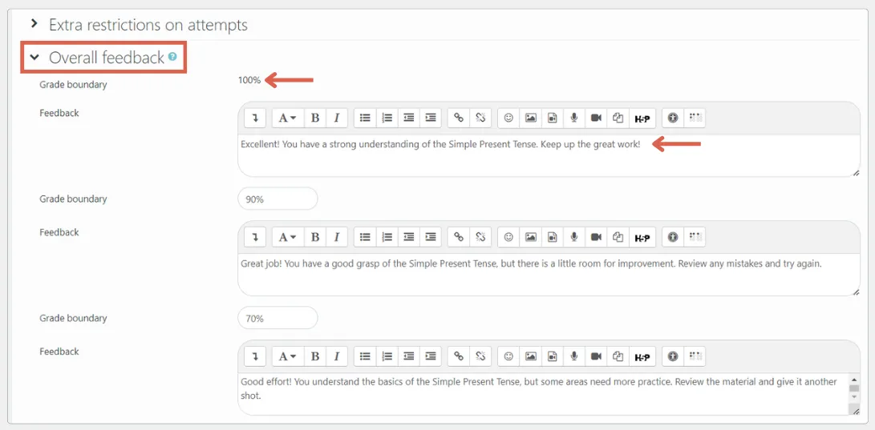The height and width of the screenshot is (430, 875).
Task: Open paragraph styles dropdown in the 70% editor
Action: click(287, 356)
